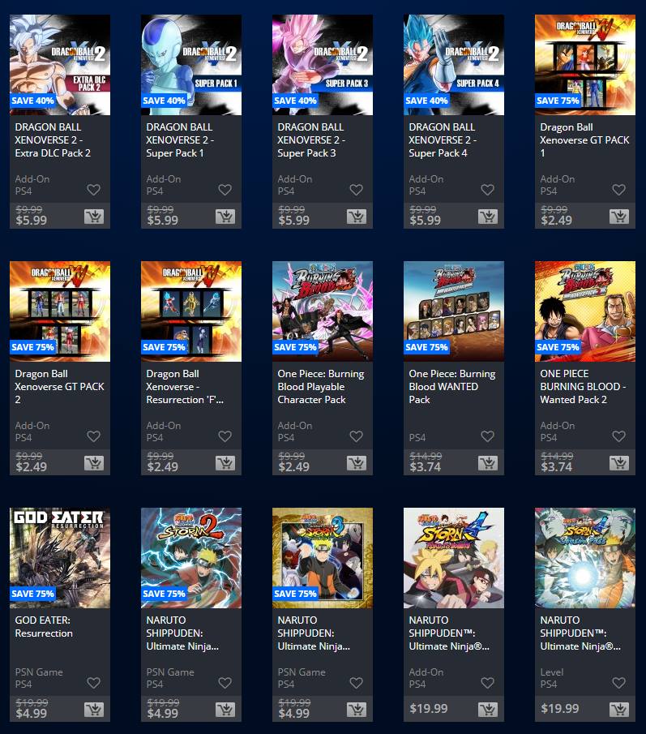Image resolution: width=646 pixels, height=734 pixels.
Task: Wishlist Super Pack 1 with heart icon
Action: click(x=225, y=190)
